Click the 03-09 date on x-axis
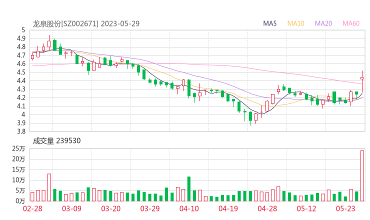This screenshot has height=220, width=370. [x=71, y=208]
